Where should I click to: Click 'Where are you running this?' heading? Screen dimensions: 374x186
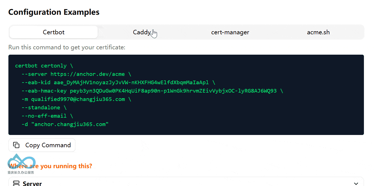click(x=50, y=166)
